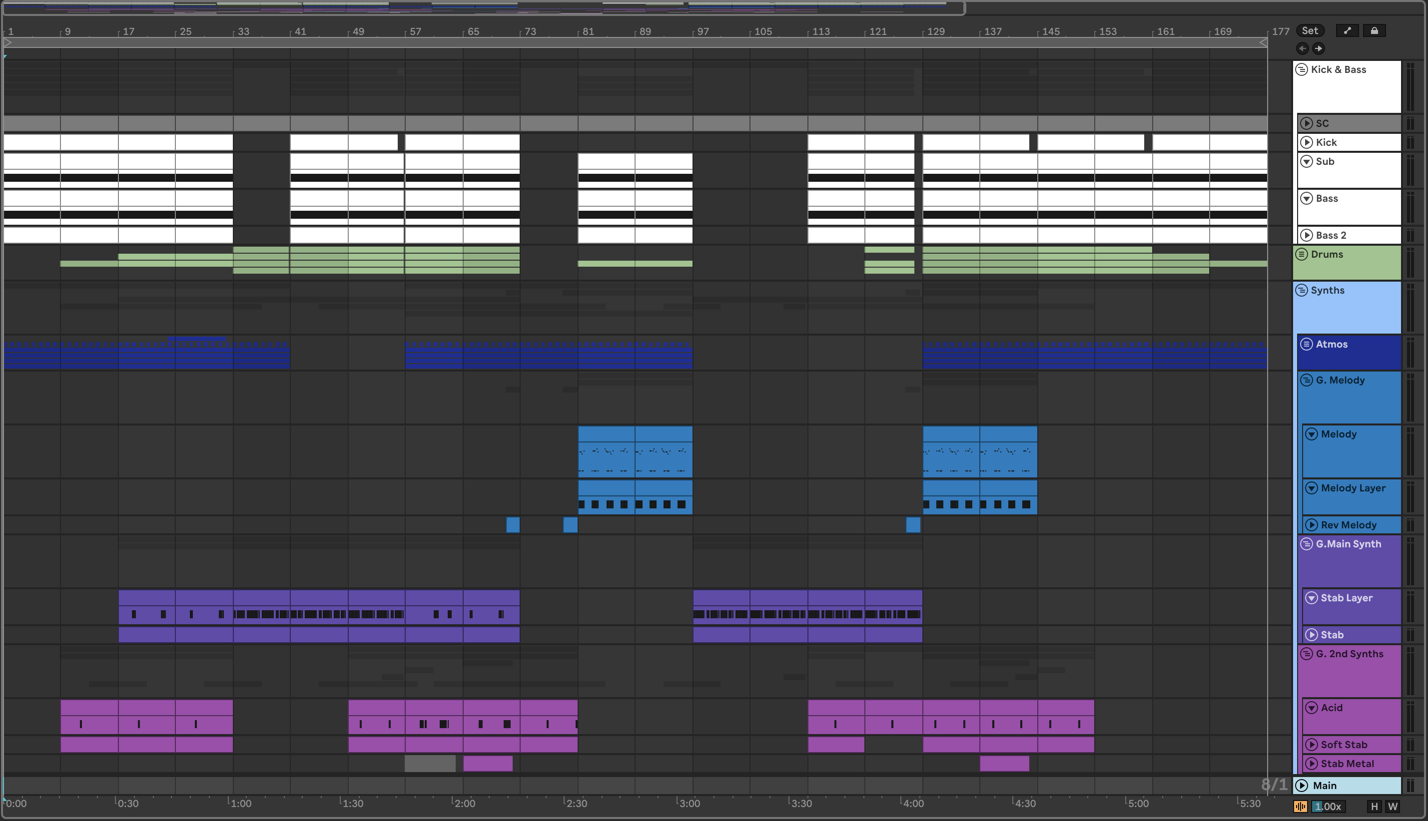Viewport: 1428px width, 821px height.
Task: Unfold the Main track icon
Action: point(1302,786)
